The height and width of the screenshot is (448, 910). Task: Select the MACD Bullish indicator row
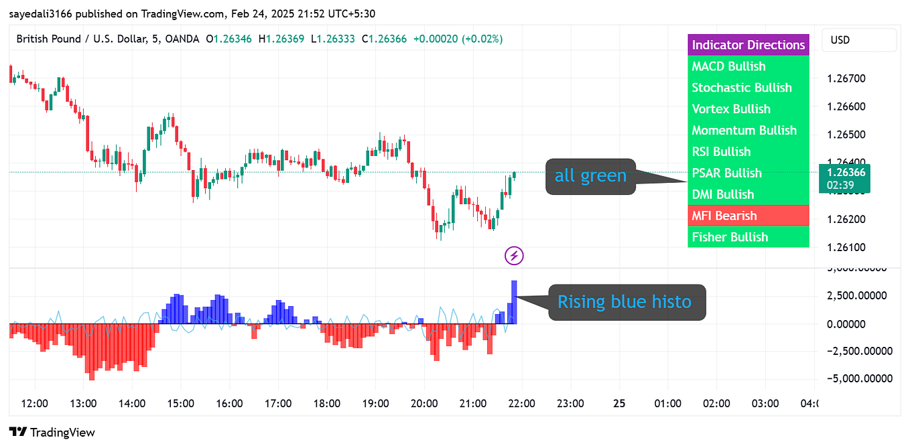[749, 66]
